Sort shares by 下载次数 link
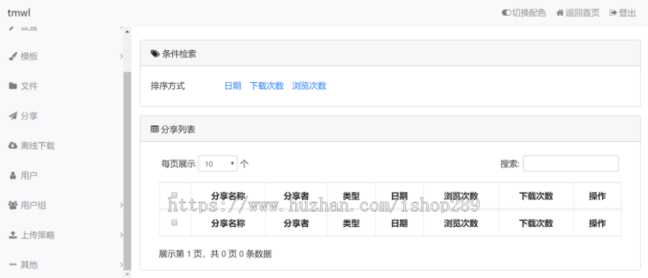This screenshot has height=278, width=648. [x=266, y=86]
